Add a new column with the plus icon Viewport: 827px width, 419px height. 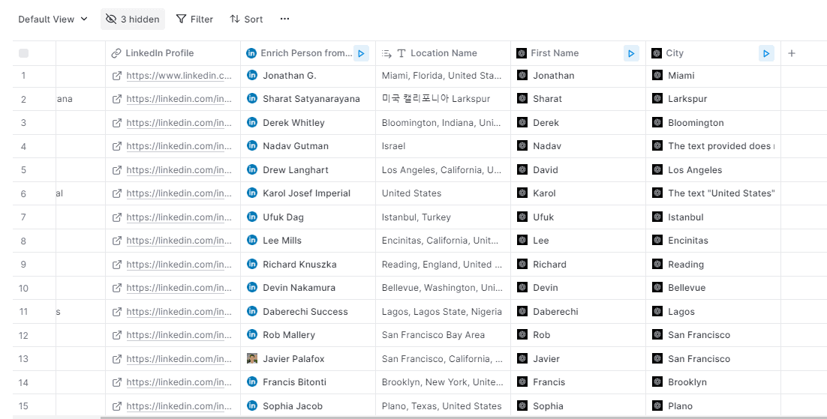coord(792,53)
